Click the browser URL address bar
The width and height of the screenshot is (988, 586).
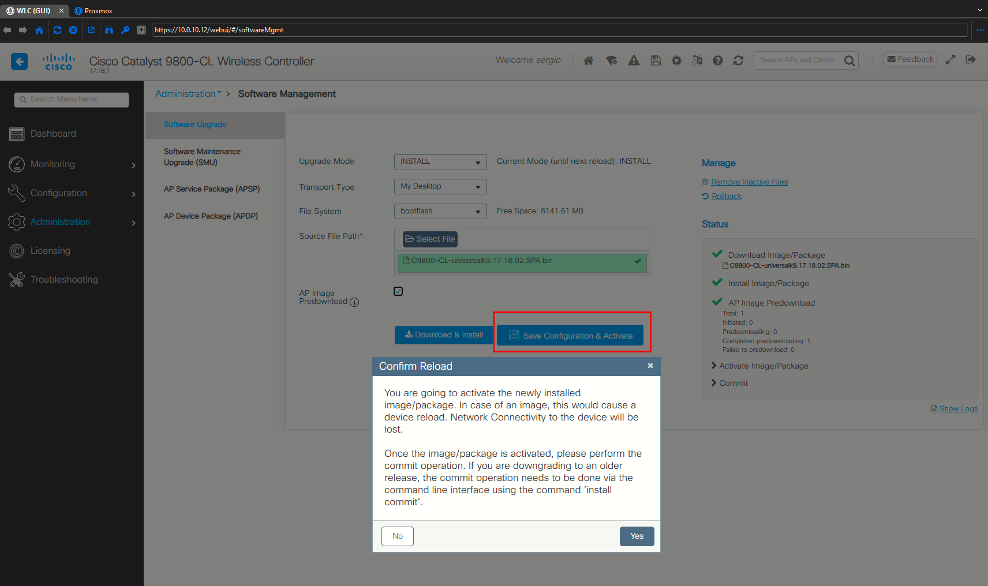(x=560, y=30)
